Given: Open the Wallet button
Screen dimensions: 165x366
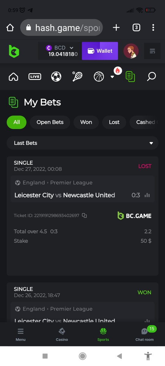Looking at the screenshot, I should (100, 51).
